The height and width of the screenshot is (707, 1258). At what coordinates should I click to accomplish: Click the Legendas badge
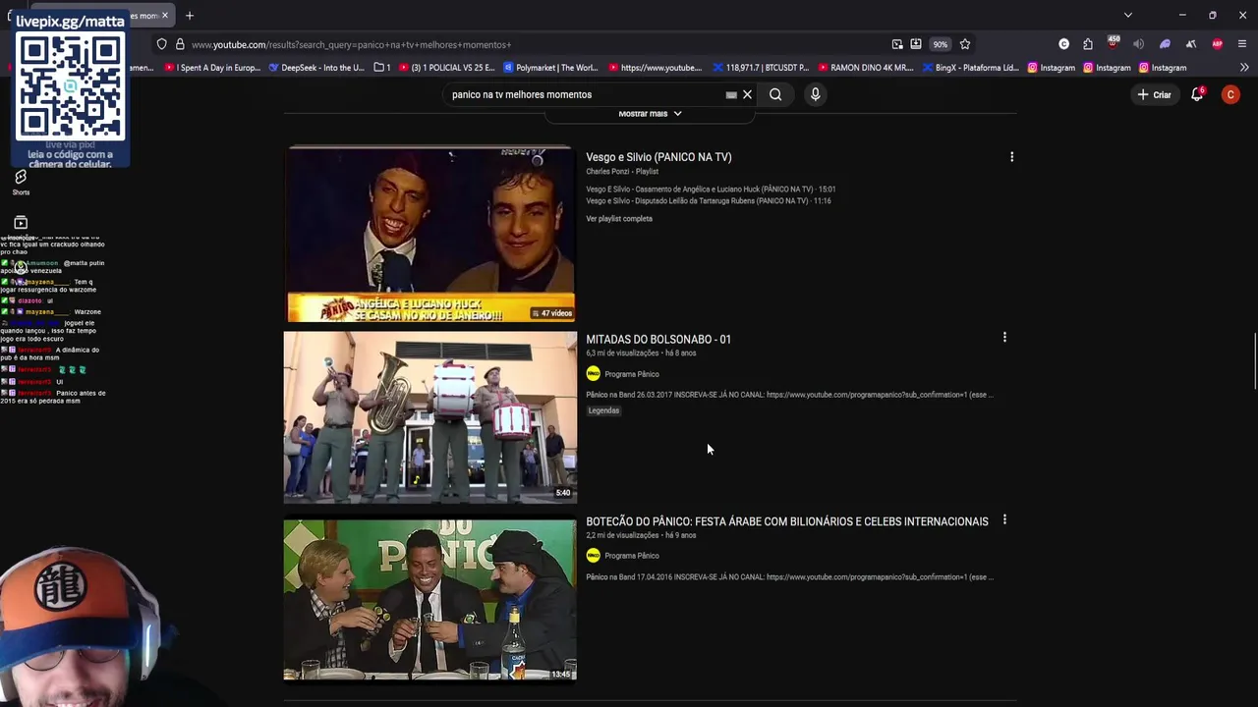click(x=603, y=410)
